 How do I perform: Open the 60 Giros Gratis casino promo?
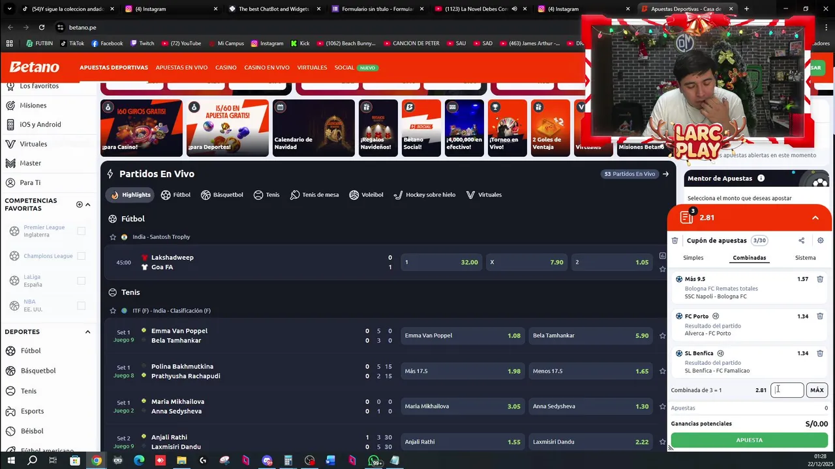(142, 128)
